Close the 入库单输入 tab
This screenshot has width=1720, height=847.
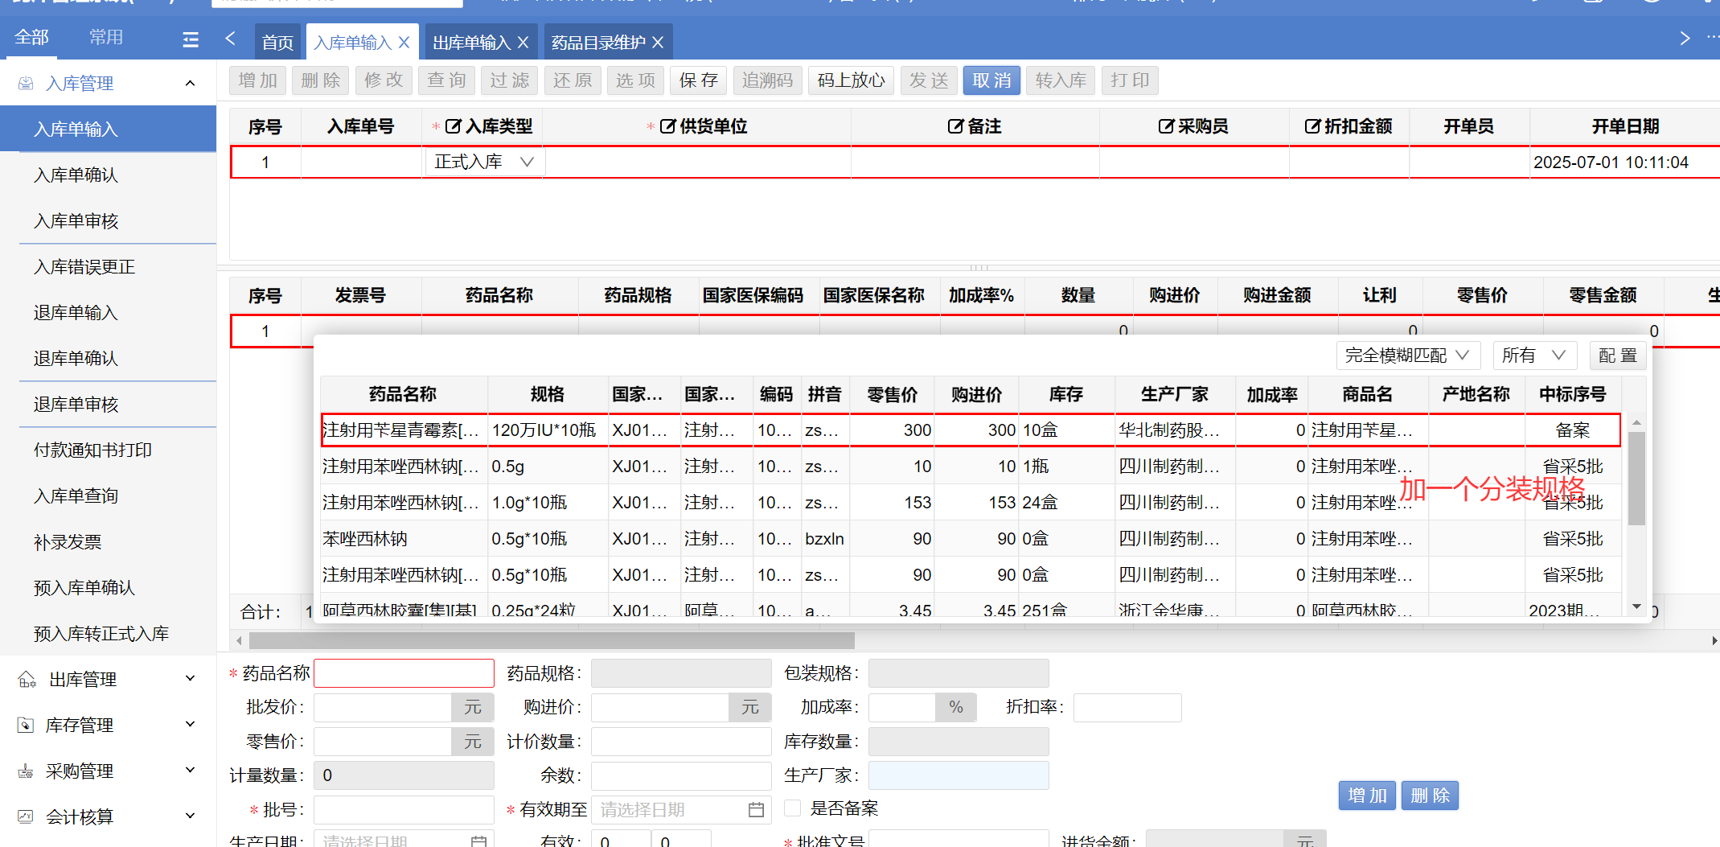point(404,42)
